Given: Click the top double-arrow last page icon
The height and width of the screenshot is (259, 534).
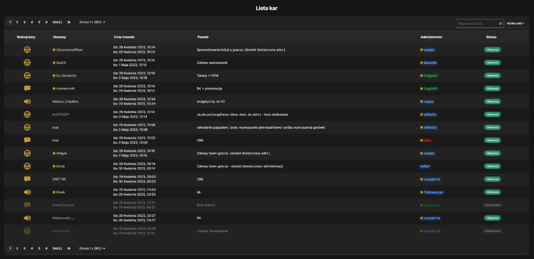Looking at the screenshot, I should coord(69,22).
